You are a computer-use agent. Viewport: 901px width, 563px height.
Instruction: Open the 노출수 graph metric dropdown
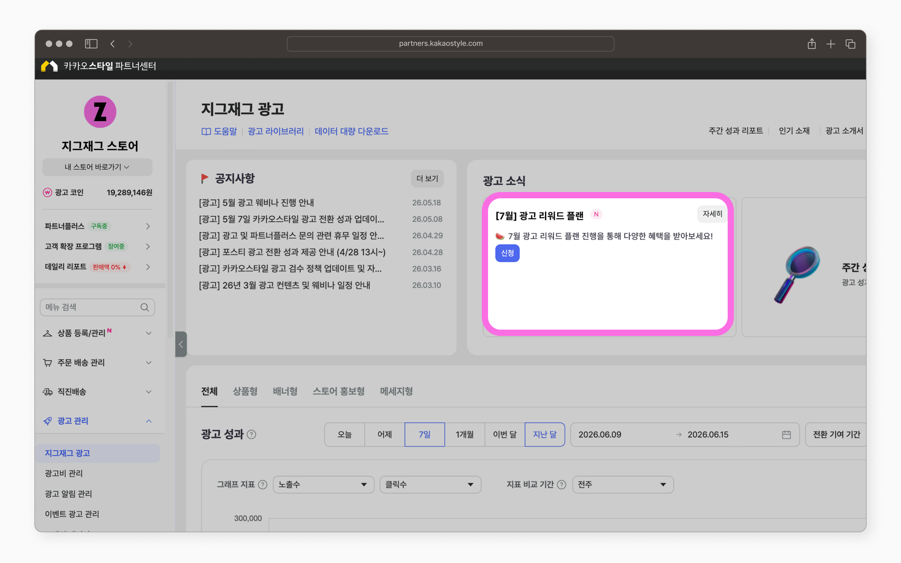point(323,484)
